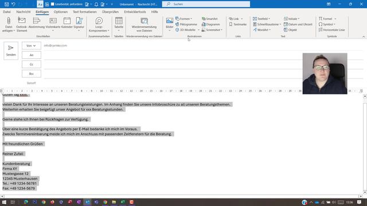Open the Symbol menu
The height and width of the screenshot is (206, 367).
tap(327, 24)
